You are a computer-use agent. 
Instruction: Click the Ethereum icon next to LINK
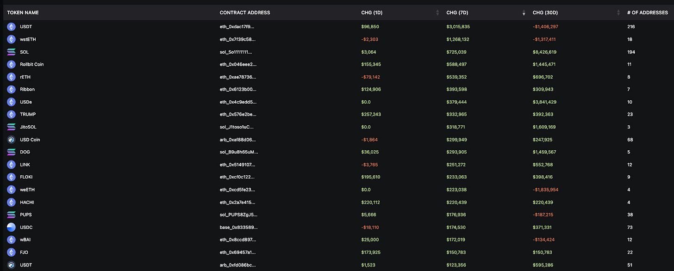point(11,165)
